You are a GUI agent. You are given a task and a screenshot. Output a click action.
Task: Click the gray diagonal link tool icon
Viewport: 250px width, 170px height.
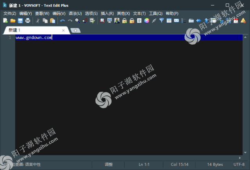[154, 21]
